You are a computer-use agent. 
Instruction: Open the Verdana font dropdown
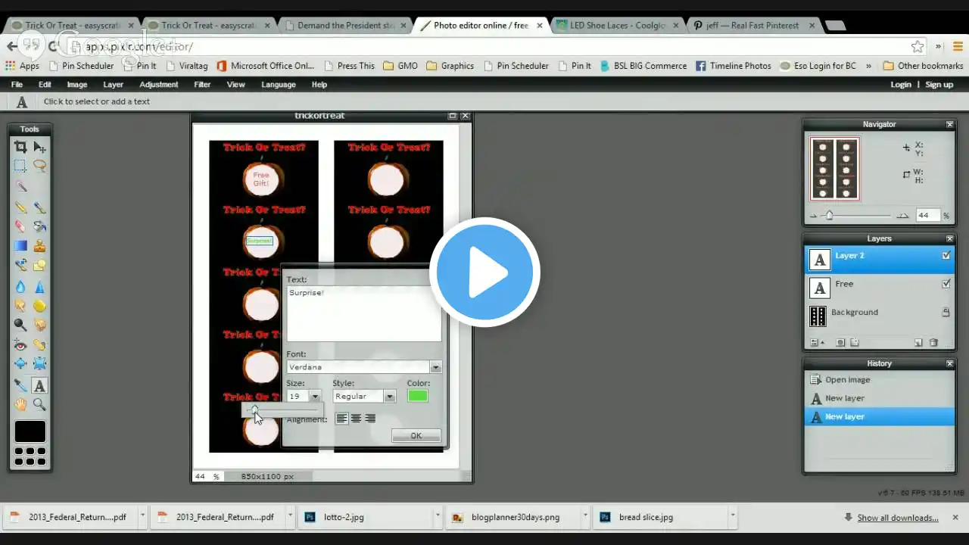[x=435, y=367]
